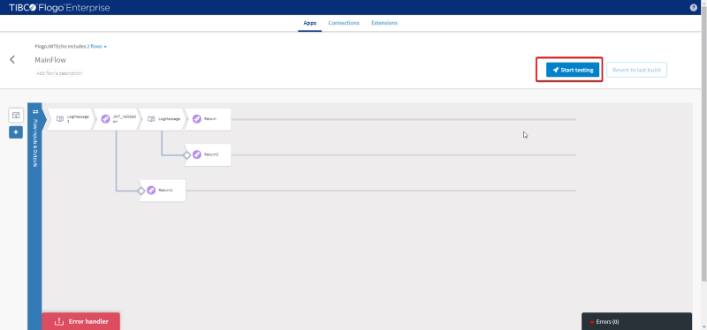This screenshot has width=707, height=330.
Task: Go back using the left chevron
Action: click(12, 59)
